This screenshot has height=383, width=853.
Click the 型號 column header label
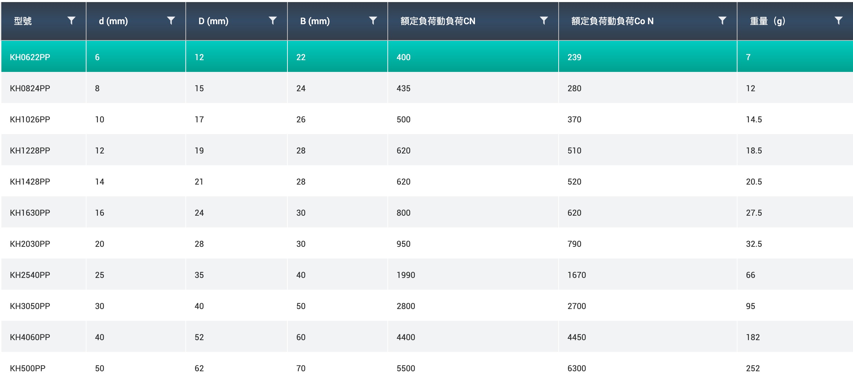(23, 21)
